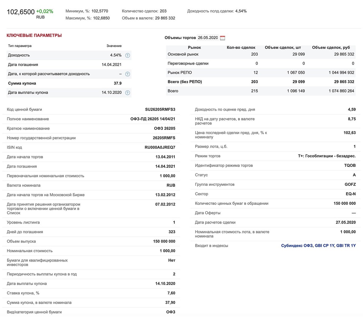The width and height of the screenshot is (363, 321).
Task: Click the Ключевые параметры section heading
Action: pos(34,35)
